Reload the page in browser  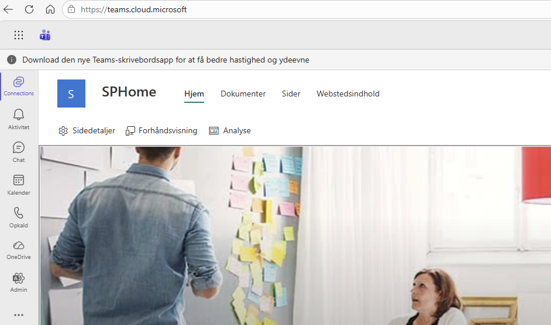(x=29, y=9)
